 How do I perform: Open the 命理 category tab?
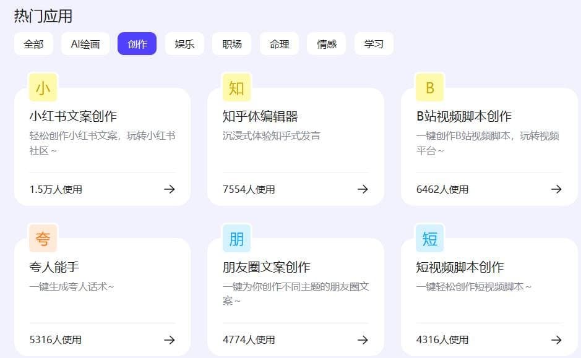[x=278, y=44]
